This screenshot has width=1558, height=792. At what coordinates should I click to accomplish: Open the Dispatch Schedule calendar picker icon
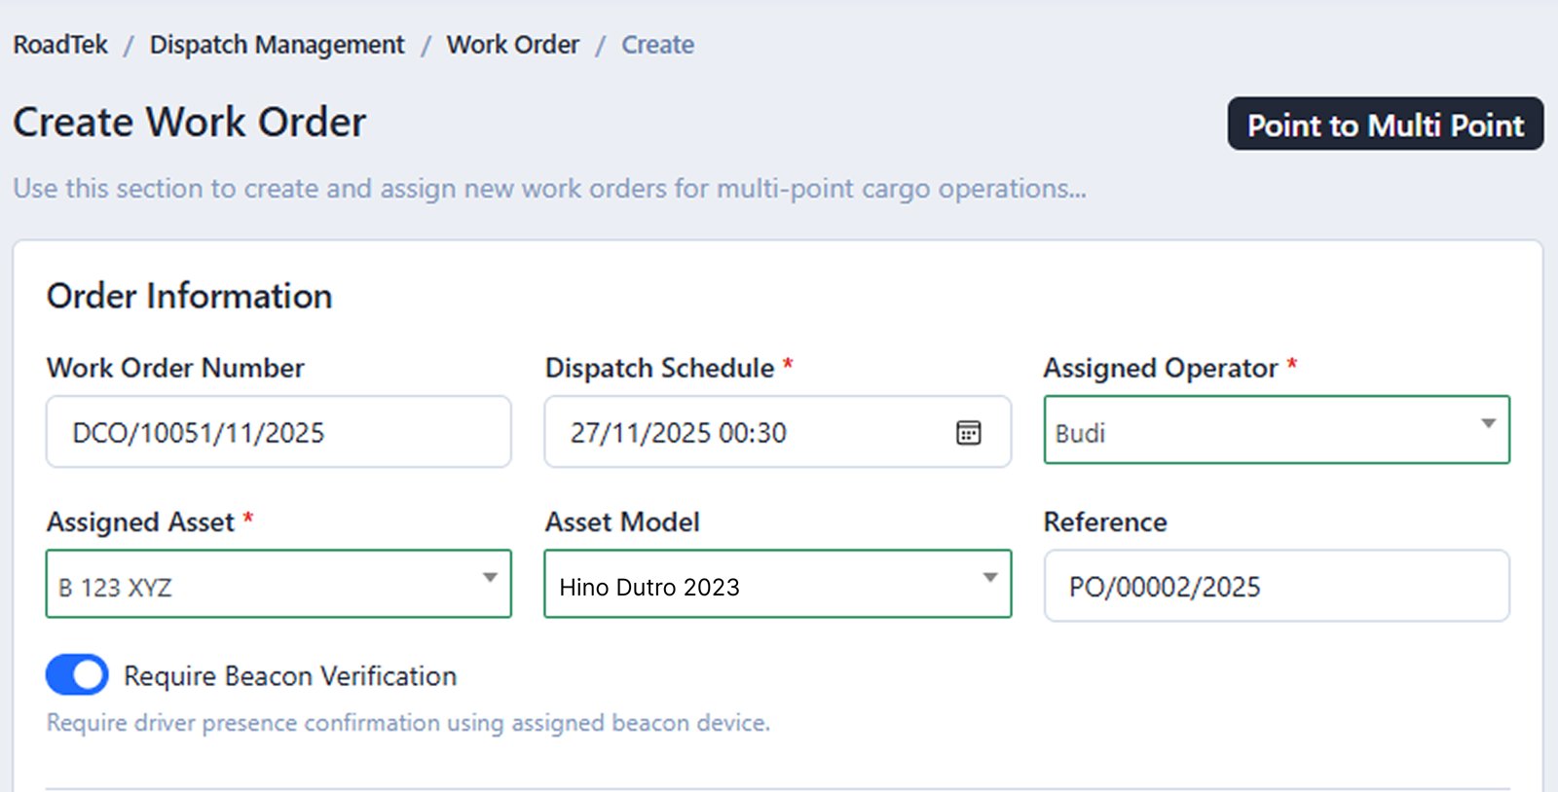[x=968, y=433]
